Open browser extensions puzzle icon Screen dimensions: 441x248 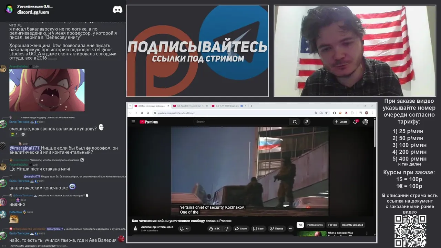pyautogui.click(x=352, y=113)
